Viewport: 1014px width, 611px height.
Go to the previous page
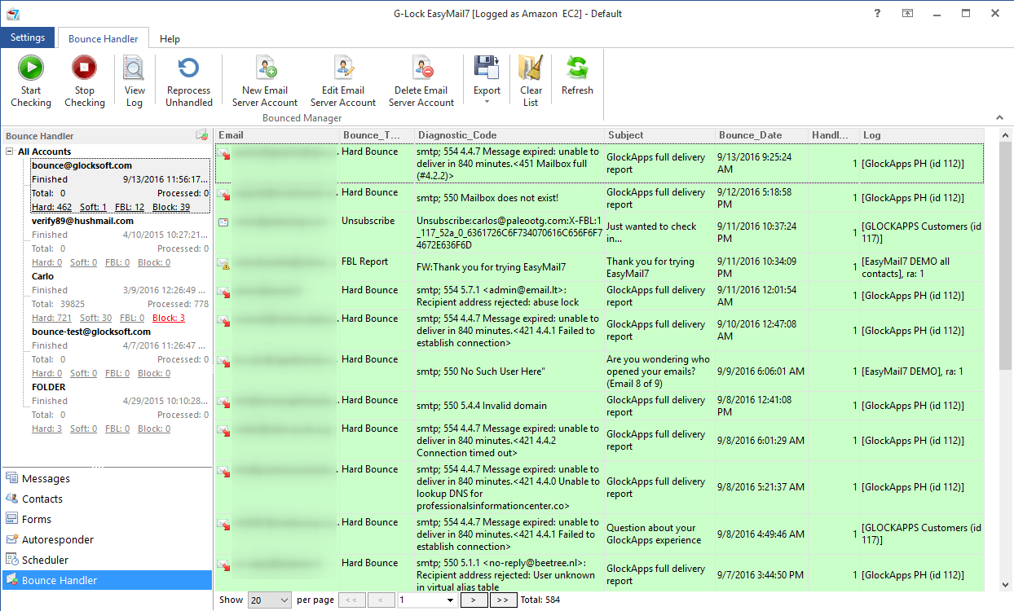pyautogui.click(x=381, y=600)
